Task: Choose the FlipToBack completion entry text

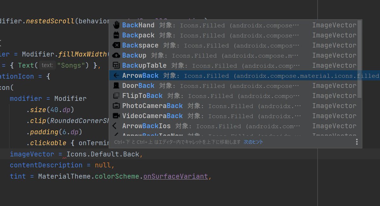Action: coord(142,96)
